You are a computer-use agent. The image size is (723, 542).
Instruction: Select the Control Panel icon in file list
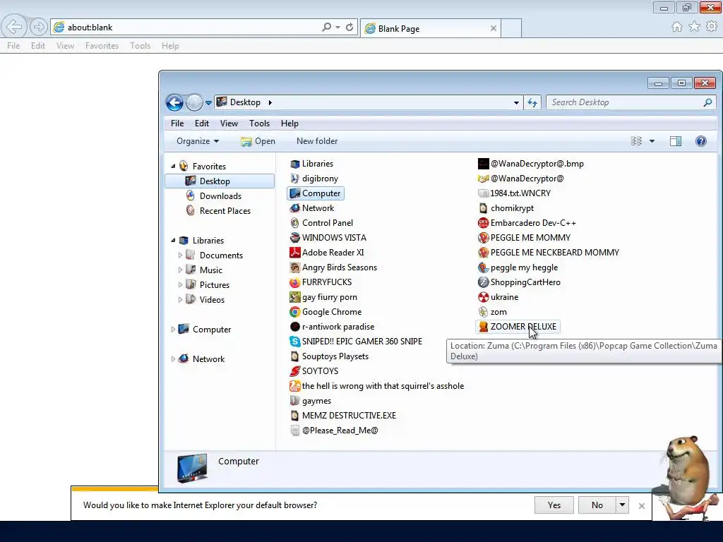(294, 223)
